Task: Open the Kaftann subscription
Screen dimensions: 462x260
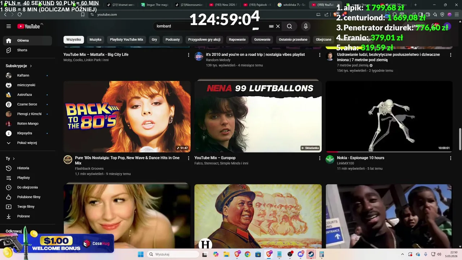Action: pos(27,75)
